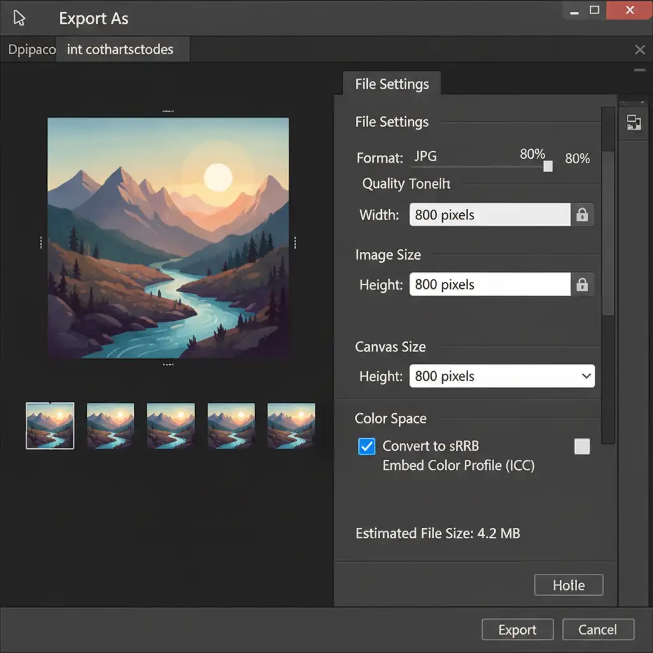Click the top resize handle above the preview

click(168, 112)
